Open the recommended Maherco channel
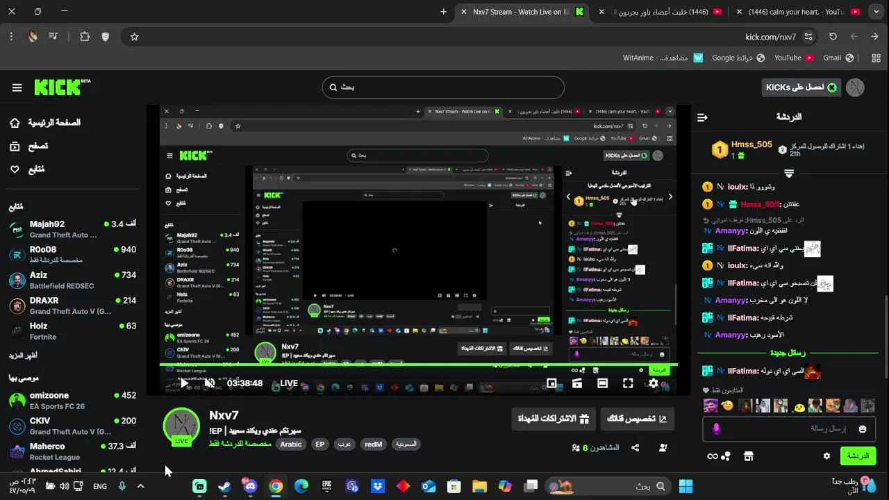Image resolution: width=889 pixels, height=500 pixels. 73,451
